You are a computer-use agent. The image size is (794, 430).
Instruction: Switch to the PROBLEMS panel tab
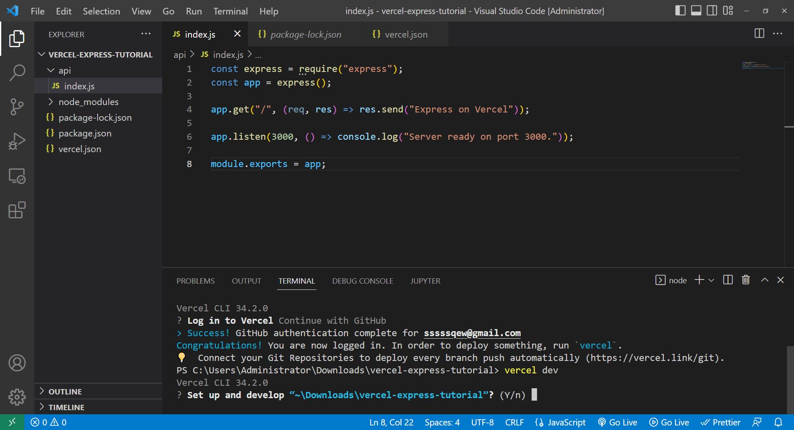pyautogui.click(x=196, y=281)
